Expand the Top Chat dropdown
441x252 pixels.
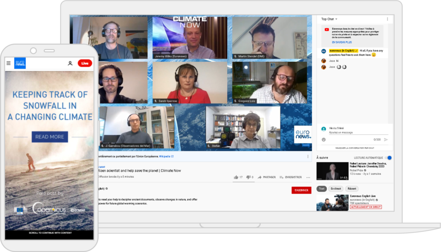click(x=329, y=19)
